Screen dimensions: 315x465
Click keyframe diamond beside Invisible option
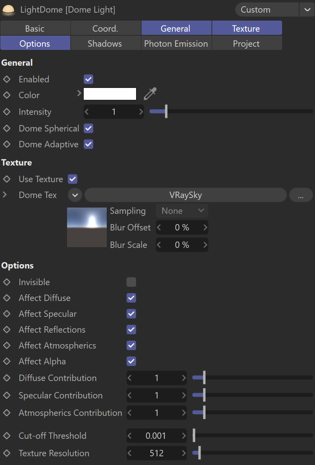7,282
